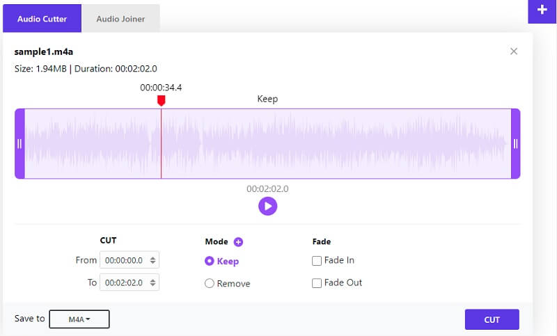557x336 pixels.
Task: Select the Audio Cutter tab
Action: coord(42,19)
